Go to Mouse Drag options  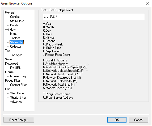coord(18,76)
